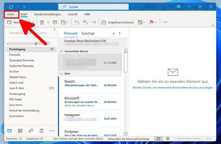Switch to Tasks clipboard icon

(41, 131)
